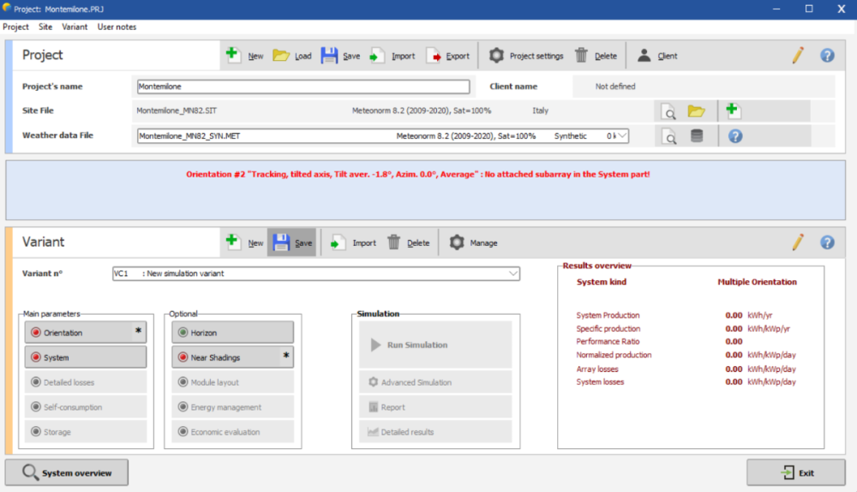Click the Export project icon
This screenshot has height=492, width=857.
[434, 56]
